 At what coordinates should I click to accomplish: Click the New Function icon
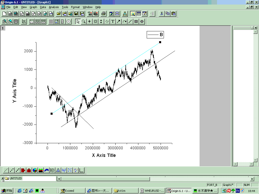(34, 14)
